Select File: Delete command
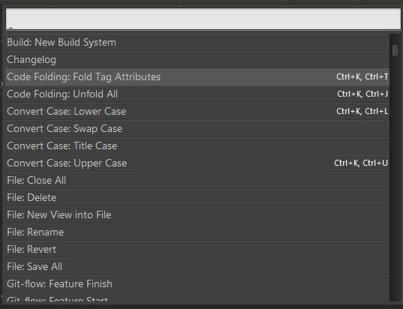The height and width of the screenshot is (309, 403). click(x=197, y=197)
